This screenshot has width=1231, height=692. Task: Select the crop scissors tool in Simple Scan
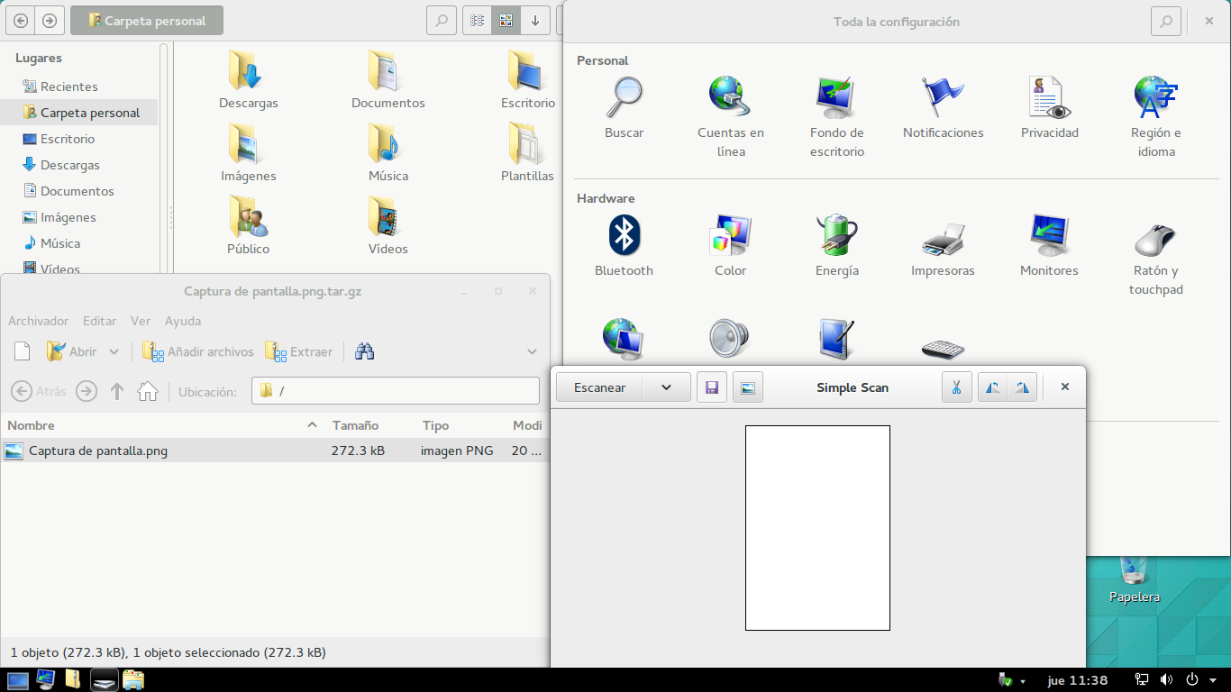coord(956,387)
